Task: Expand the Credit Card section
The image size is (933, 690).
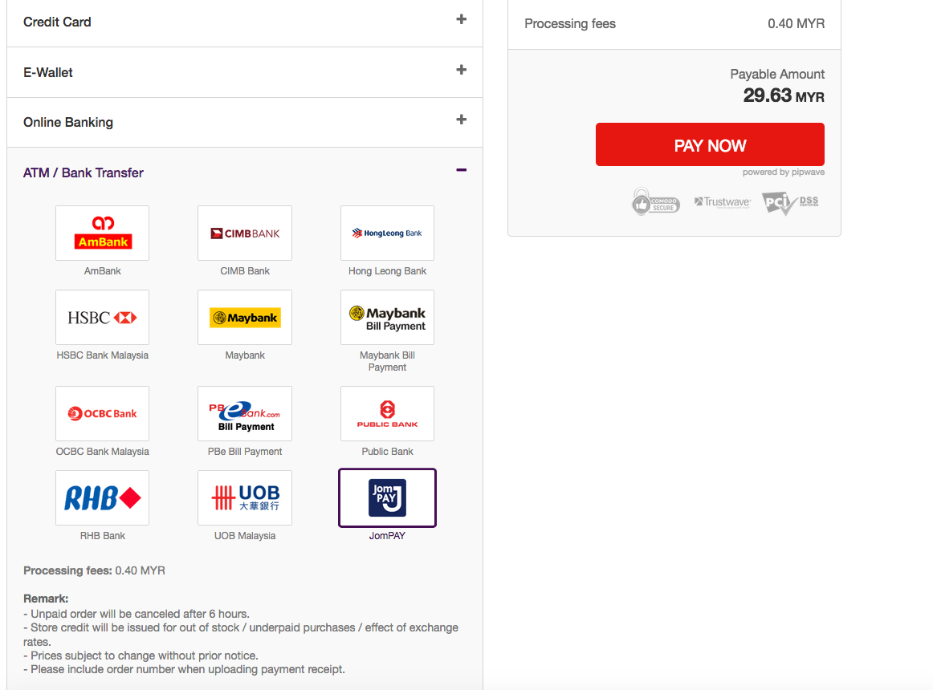Action: coord(461,19)
